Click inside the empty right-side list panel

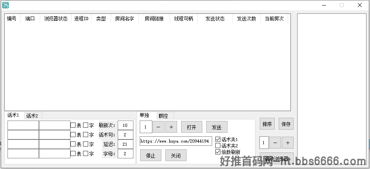[x=332, y=90]
